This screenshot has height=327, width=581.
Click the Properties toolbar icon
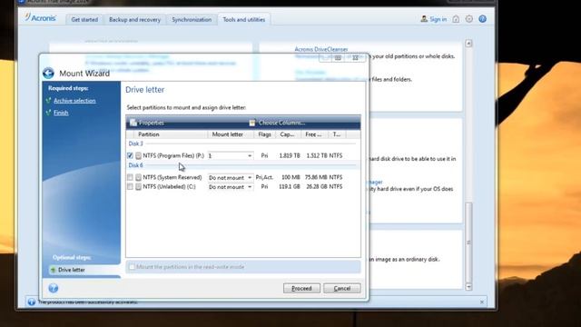click(133, 123)
